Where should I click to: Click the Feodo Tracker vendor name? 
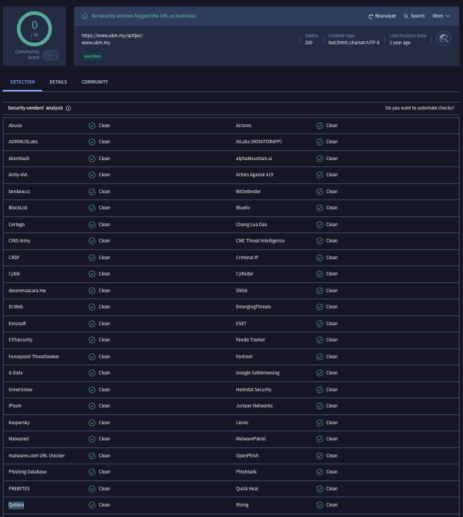coord(250,339)
